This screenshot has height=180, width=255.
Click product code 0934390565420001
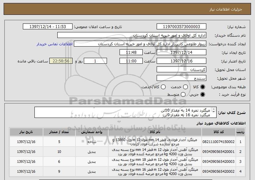(x=219, y=152)
